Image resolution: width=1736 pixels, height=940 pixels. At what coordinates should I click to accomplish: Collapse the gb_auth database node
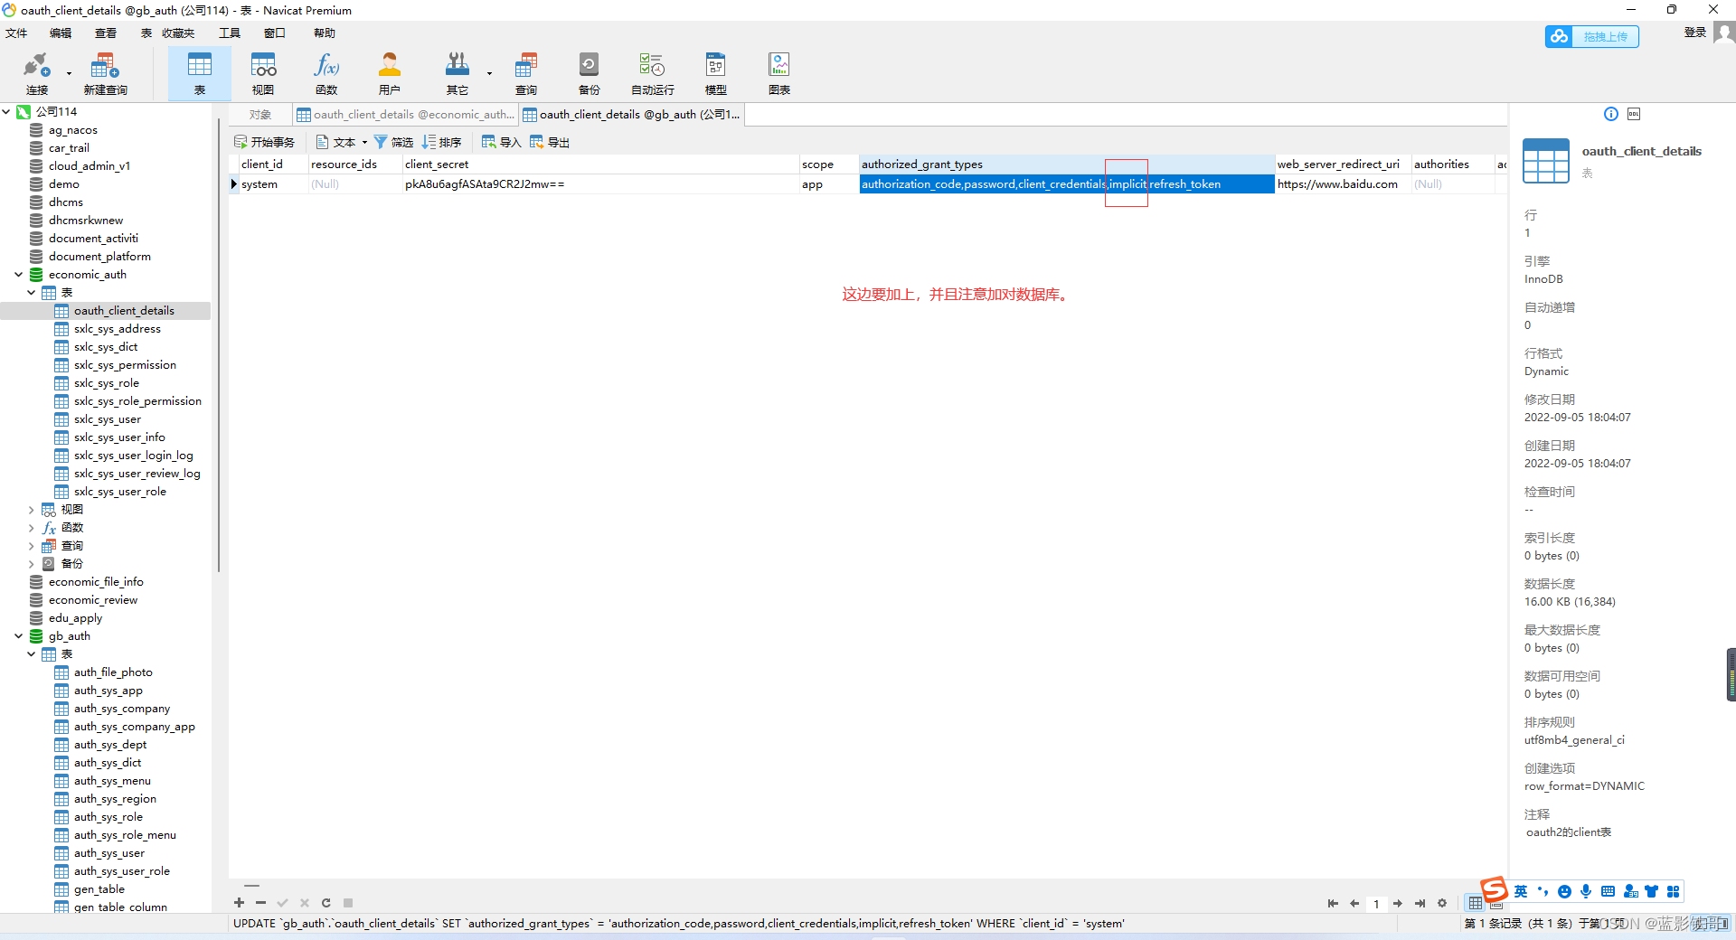(18, 635)
